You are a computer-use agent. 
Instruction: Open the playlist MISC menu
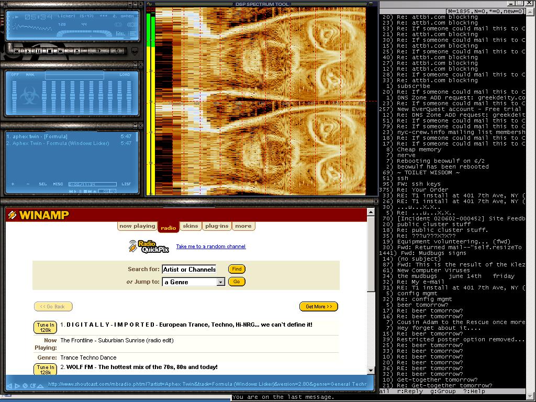pyautogui.click(x=58, y=184)
